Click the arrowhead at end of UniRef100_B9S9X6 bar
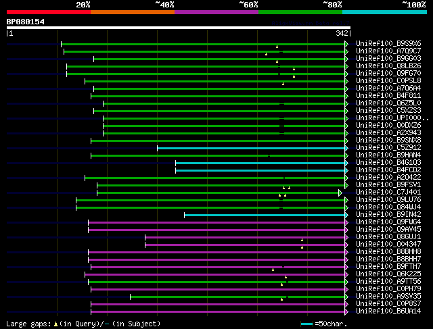This screenshot has height=329, width=433. click(x=346, y=44)
